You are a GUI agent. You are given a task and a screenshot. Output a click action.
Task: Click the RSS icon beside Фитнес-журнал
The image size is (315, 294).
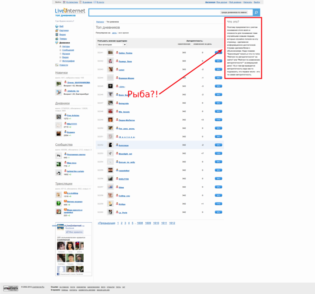coord(65,201)
